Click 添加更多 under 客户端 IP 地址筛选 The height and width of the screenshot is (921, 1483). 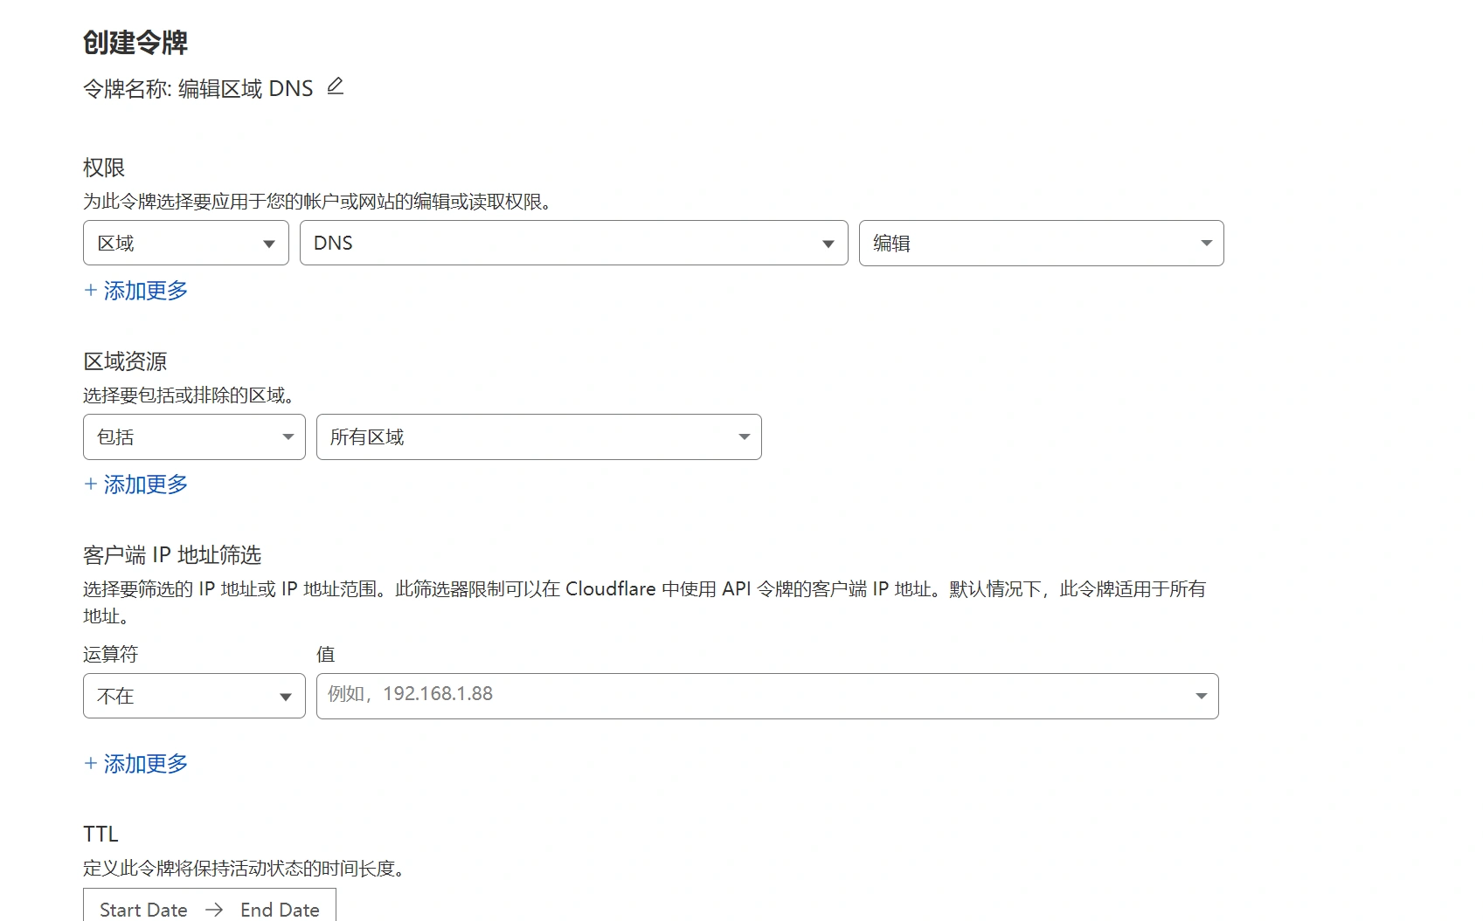point(145,763)
